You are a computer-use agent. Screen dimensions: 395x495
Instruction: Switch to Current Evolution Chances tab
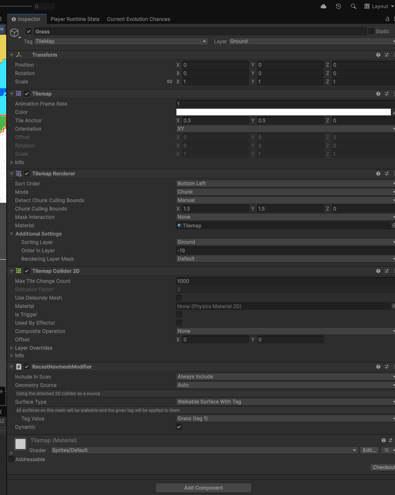point(138,19)
